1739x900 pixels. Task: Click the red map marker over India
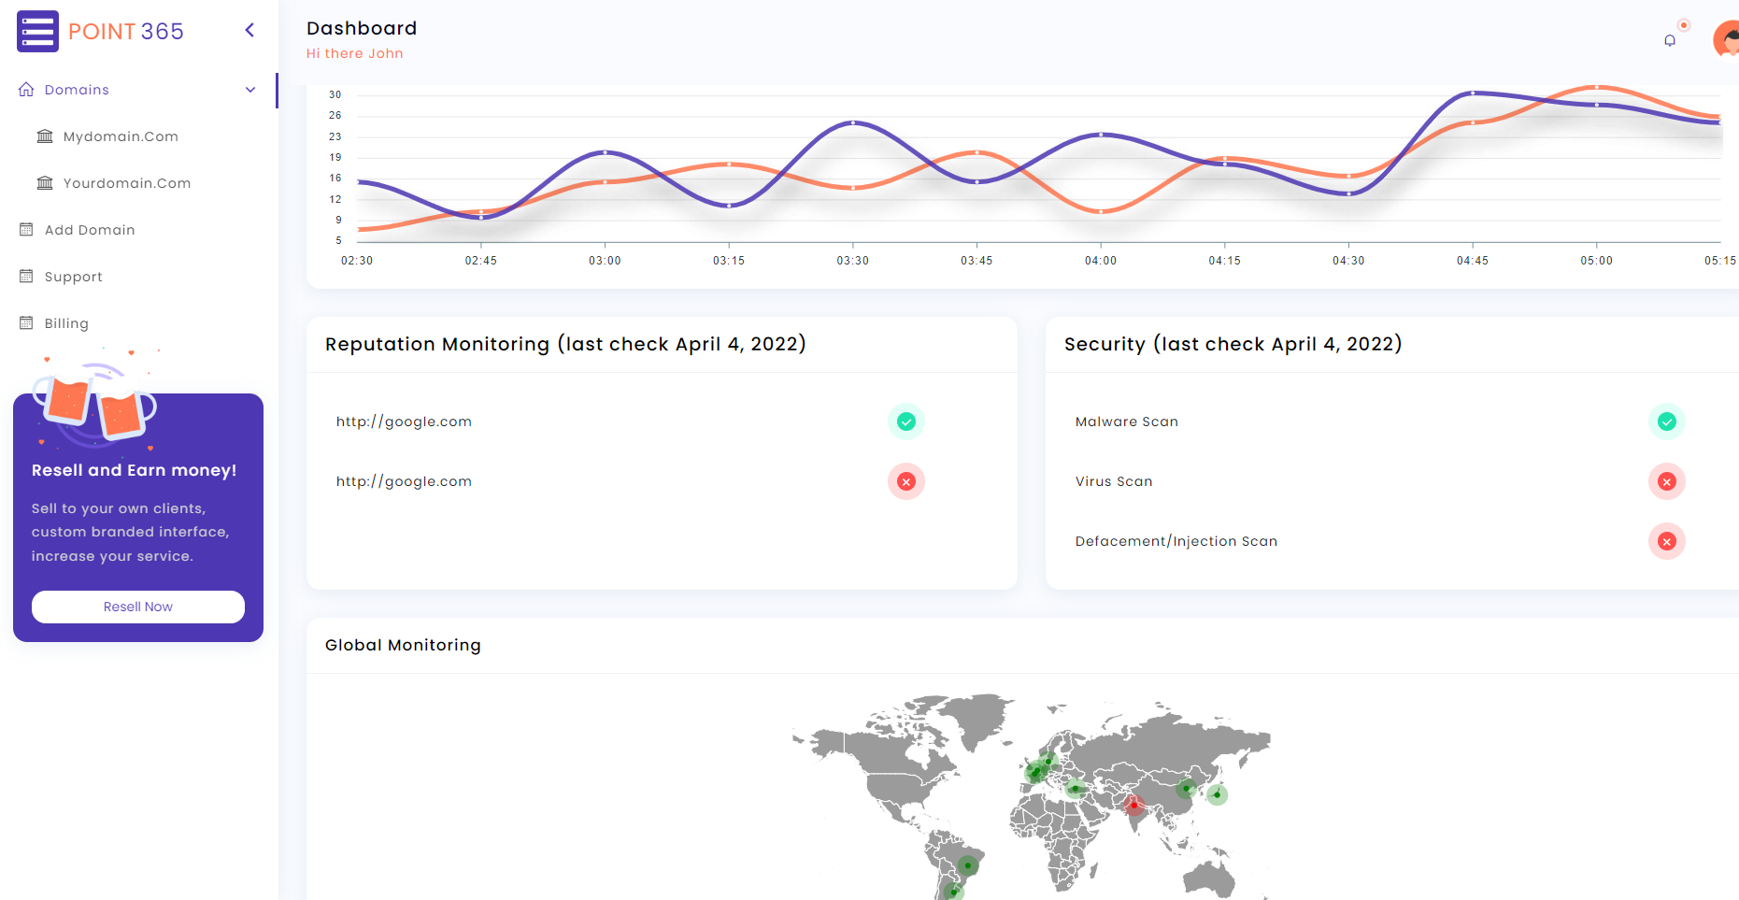coord(1134,805)
